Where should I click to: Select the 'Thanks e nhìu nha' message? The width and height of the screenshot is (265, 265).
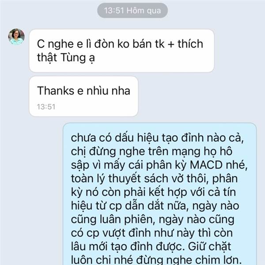point(83,96)
